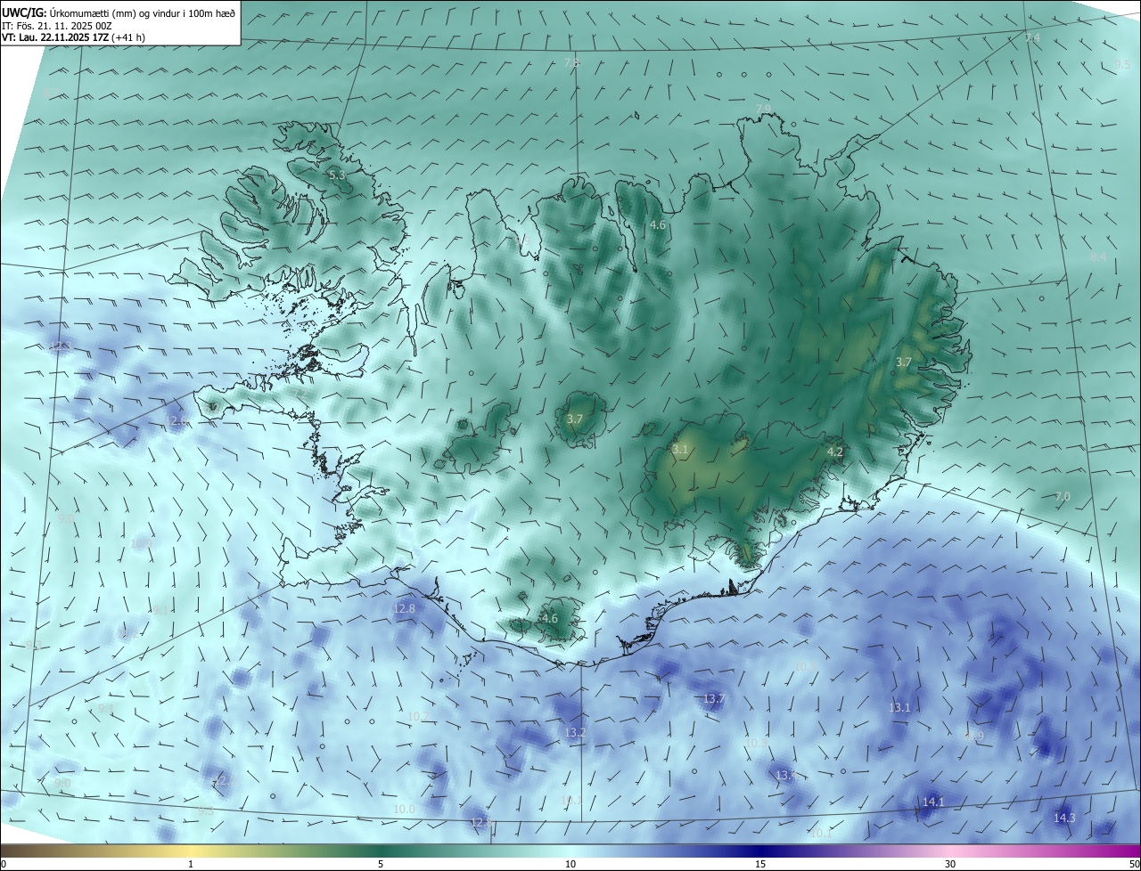This screenshot has height=871, width=1141.
Task: Click the 5 tick on the colour scale
Action: pyautogui.click(x=381, y=864)
